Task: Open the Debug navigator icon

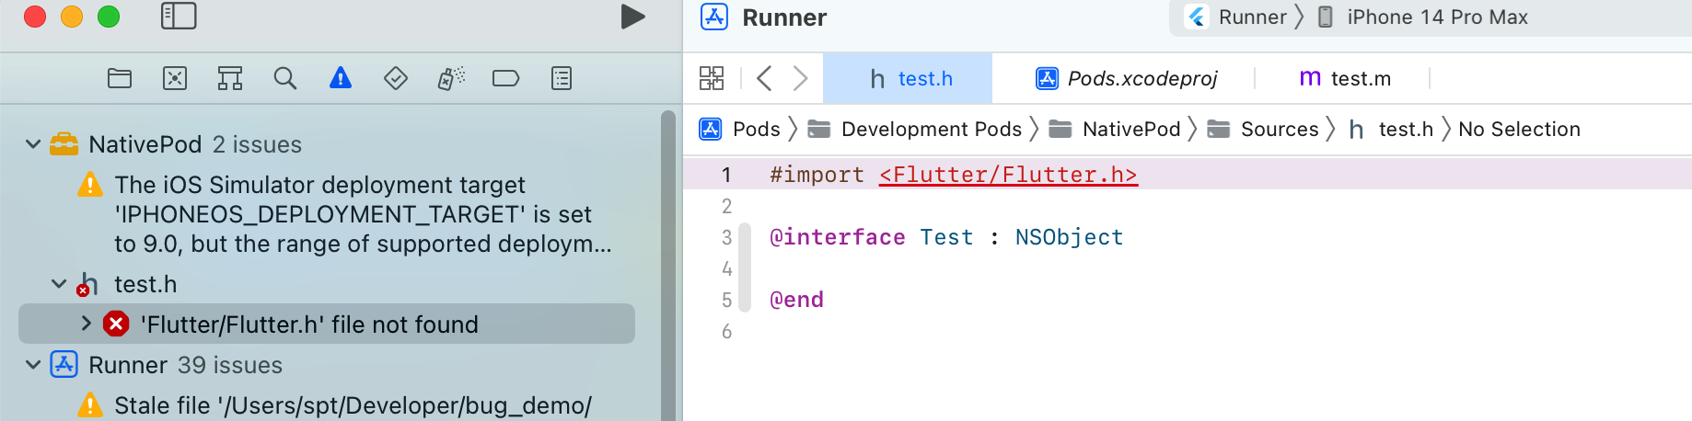Action: (451, 79)
